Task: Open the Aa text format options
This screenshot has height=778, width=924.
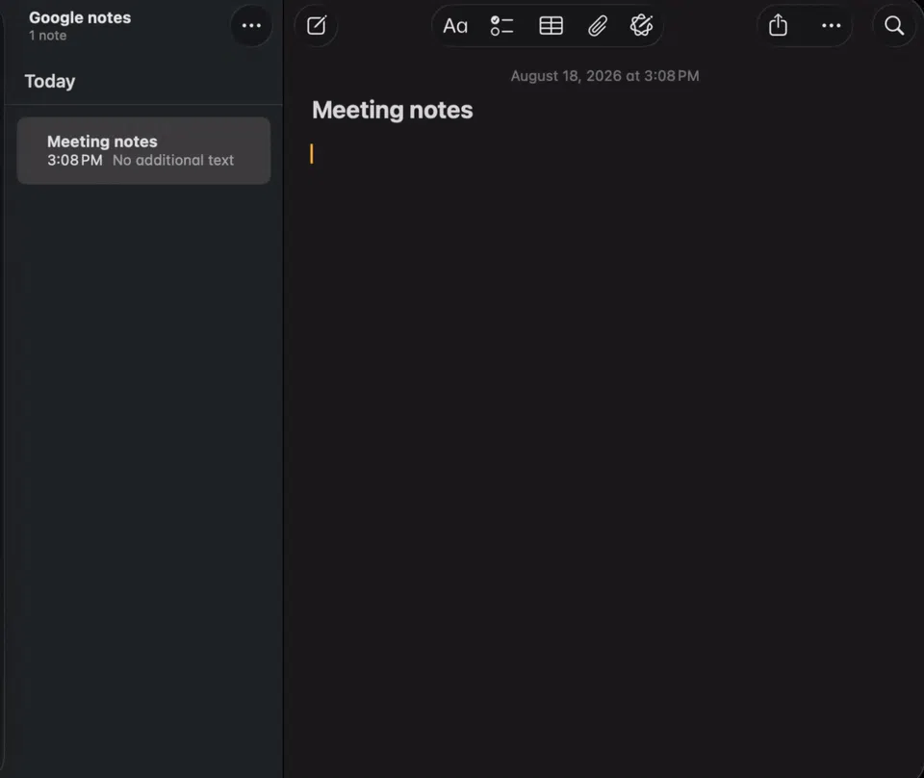Action: pos(455,26)
